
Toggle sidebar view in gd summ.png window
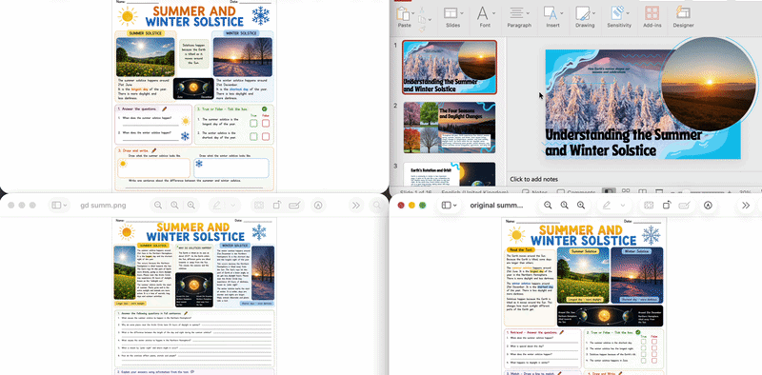(56, 206)
